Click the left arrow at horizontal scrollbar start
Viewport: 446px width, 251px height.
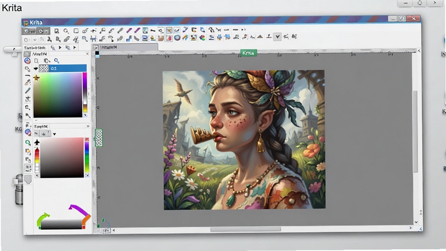(114, 230)
